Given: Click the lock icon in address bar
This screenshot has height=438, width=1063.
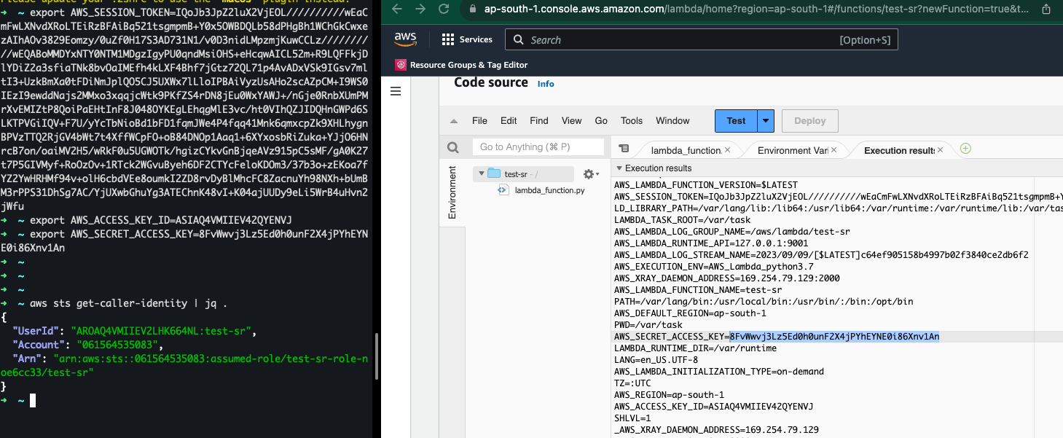Looking at the screenshot, I should [x=473, y=9].
